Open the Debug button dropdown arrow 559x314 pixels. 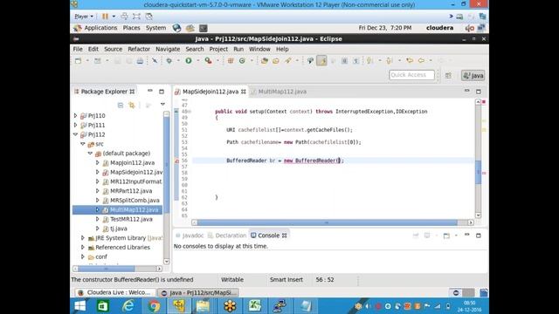[x=178, y=61]
